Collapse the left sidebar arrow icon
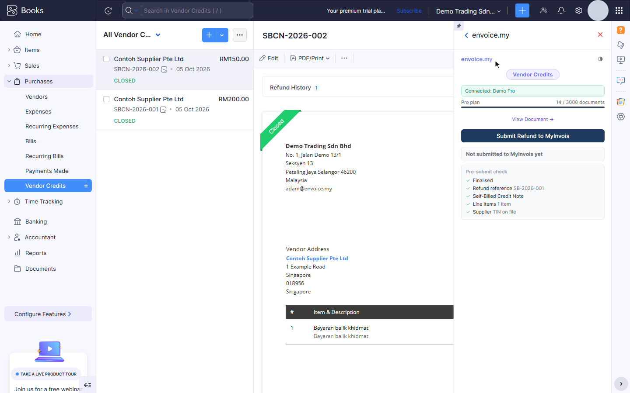The image size is (630, 393). point(87,385)
